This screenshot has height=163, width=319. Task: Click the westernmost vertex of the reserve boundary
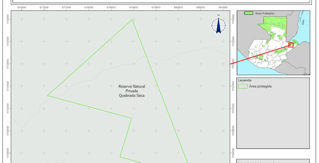(48, 95)
